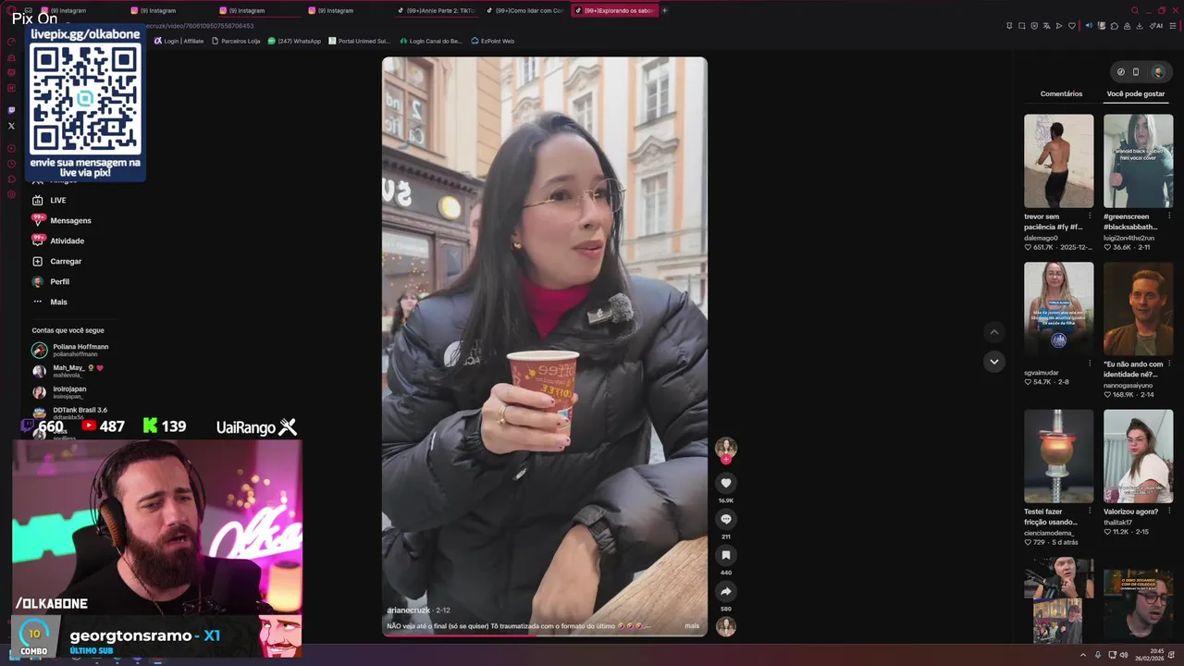Click the dalemago0 author name
1184x666 pixels.
pos(1041,238)
